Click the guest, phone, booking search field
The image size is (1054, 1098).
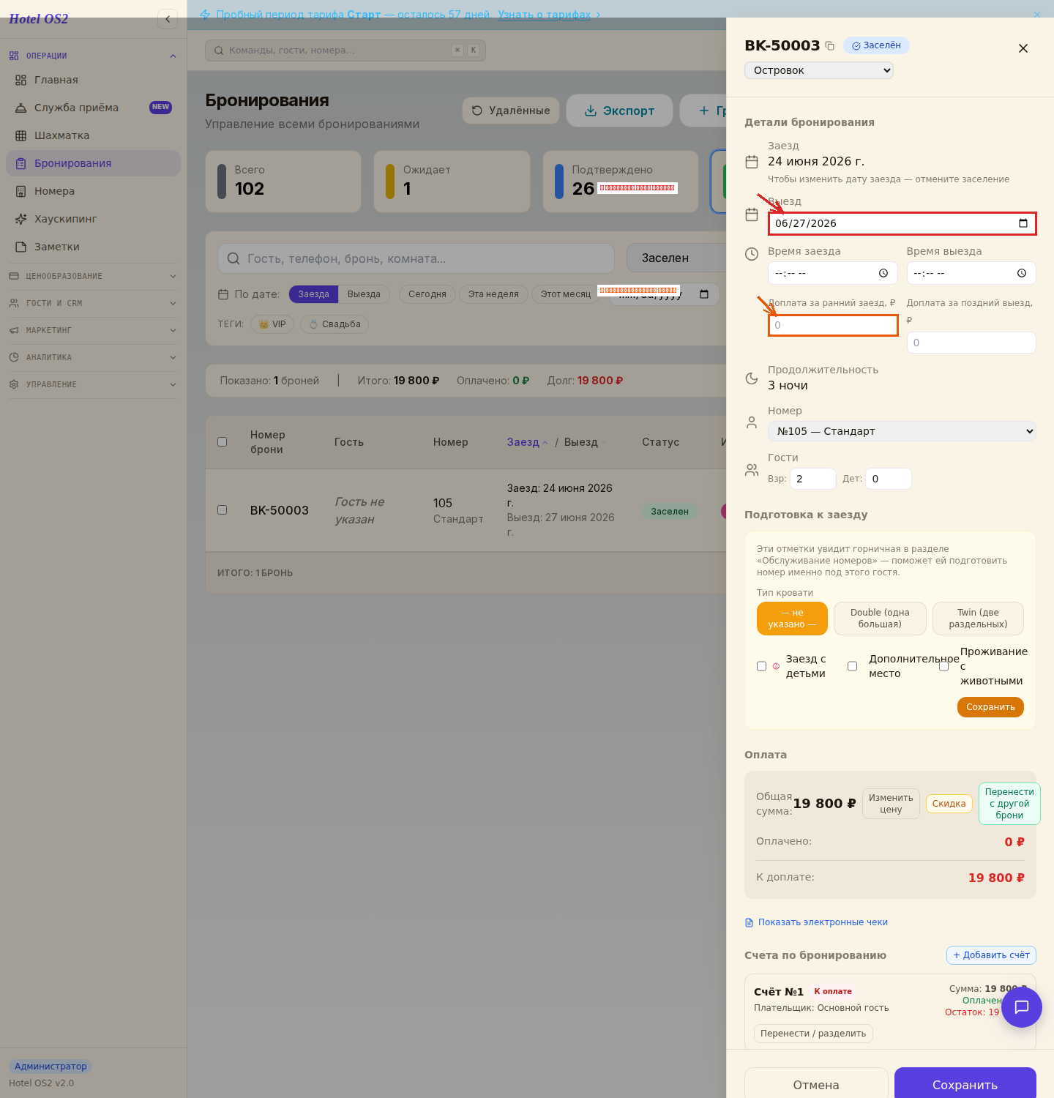(x=416, y=258)
